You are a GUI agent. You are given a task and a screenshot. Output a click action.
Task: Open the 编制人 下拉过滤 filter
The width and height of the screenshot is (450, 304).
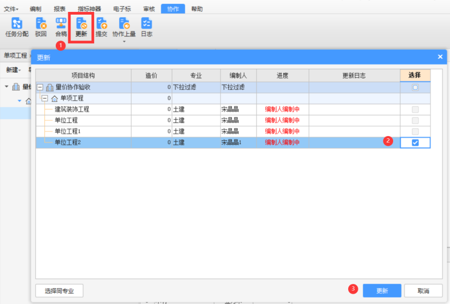[x=238, y=87]
